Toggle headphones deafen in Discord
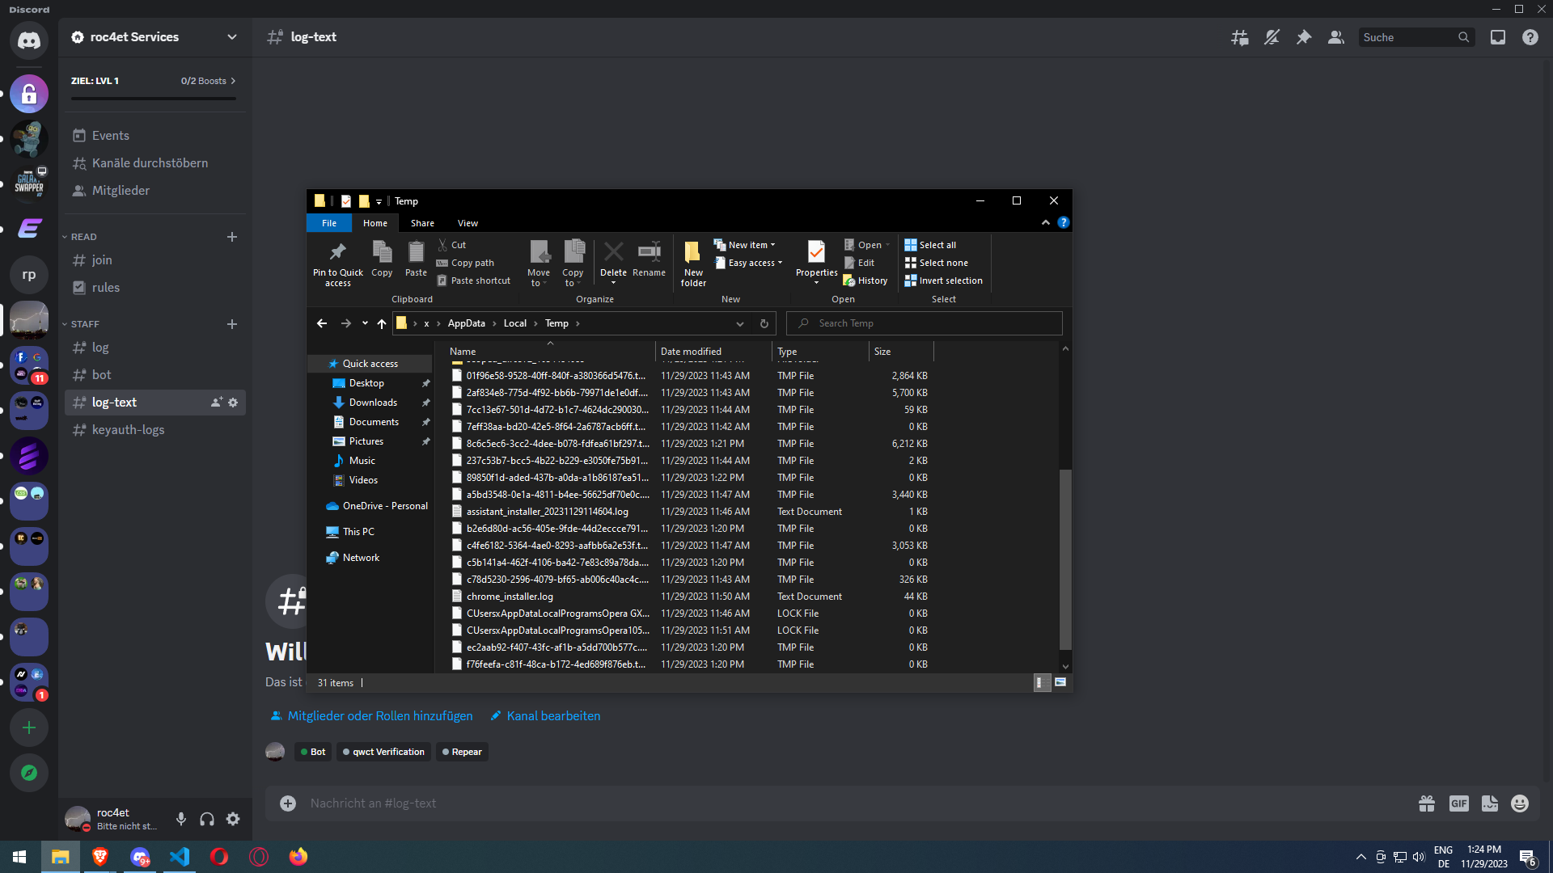Screen dimensions: 1553x873 [x=207, y=819]
